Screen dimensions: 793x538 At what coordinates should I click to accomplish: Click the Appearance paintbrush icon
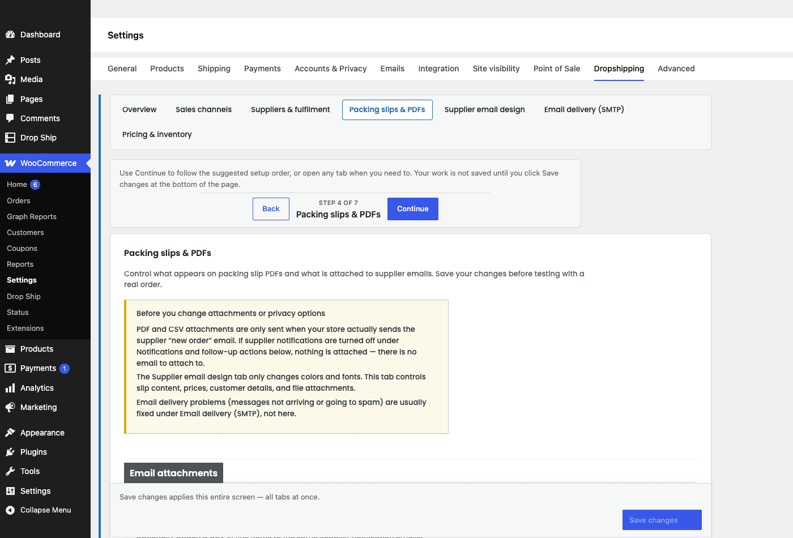[10, 433]
